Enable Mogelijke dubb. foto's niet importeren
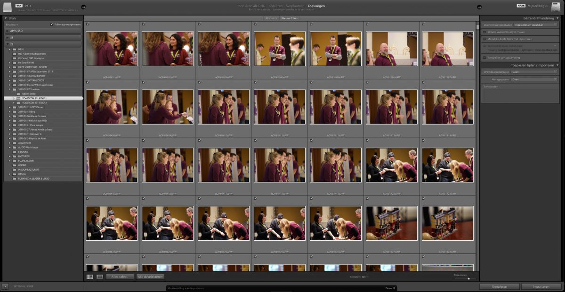This screenshot has width=565, height=292. coord(484,39)
